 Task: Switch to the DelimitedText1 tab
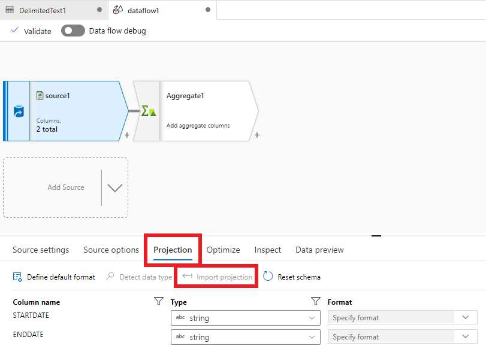click(x=54, y=10)
